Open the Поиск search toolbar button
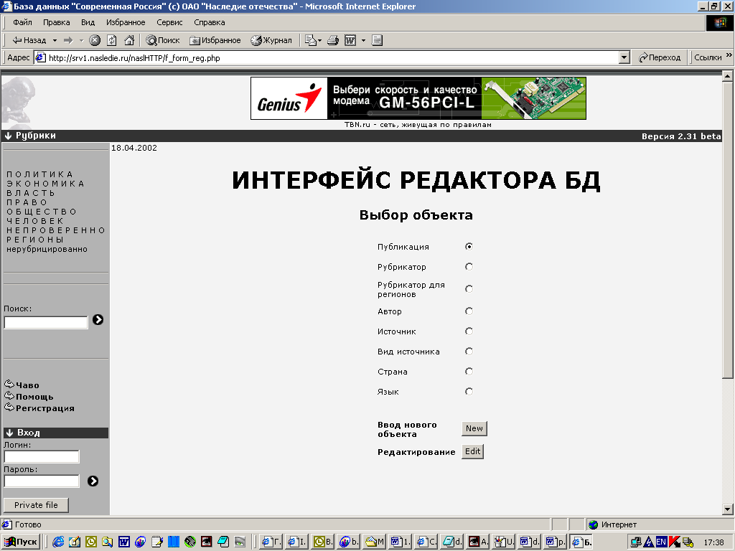Viewport: 735px width, 551px height. pyautogui.click(x=163, y=40)
